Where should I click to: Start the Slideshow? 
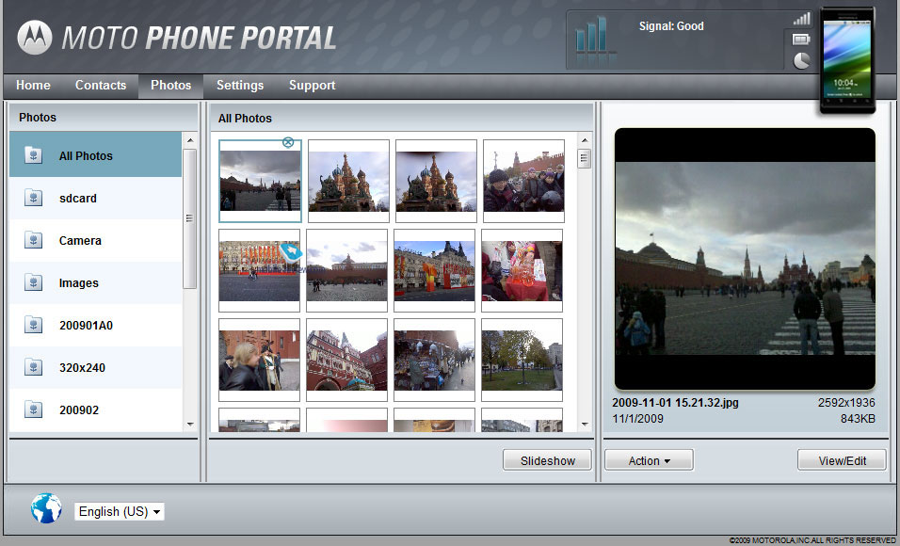548,460
